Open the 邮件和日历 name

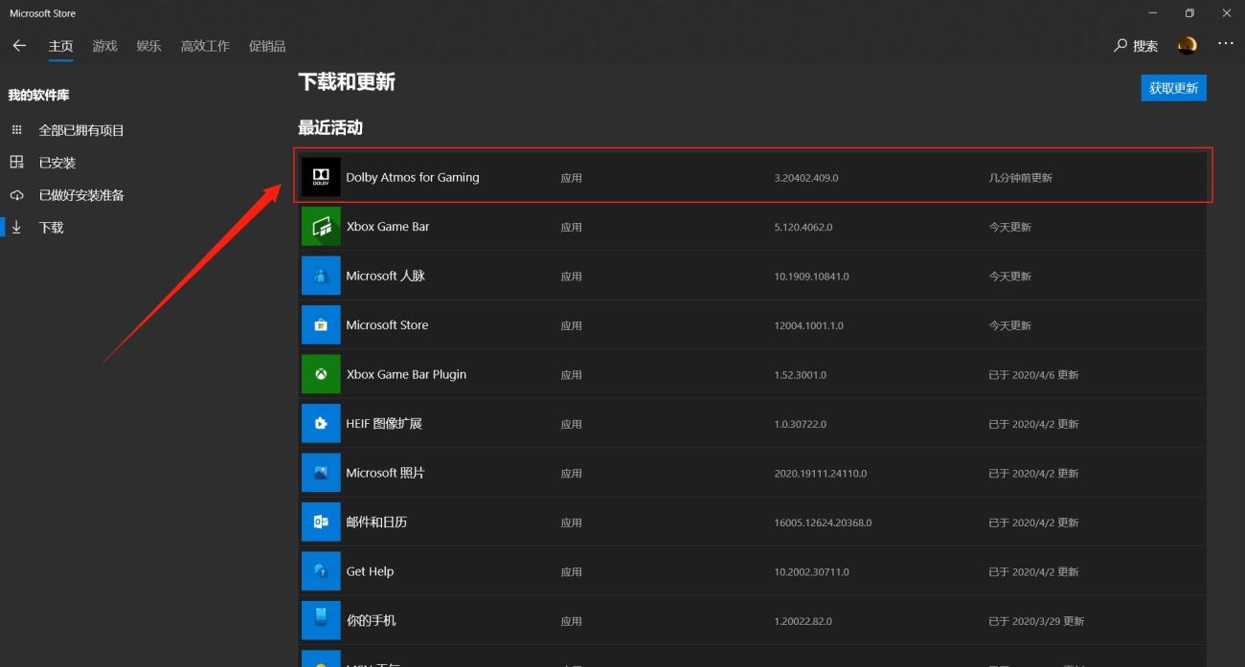376,522
